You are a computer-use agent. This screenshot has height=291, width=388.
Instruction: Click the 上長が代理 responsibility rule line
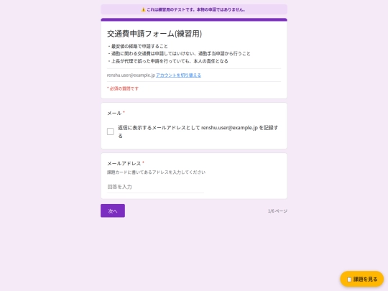coord(167,61)
